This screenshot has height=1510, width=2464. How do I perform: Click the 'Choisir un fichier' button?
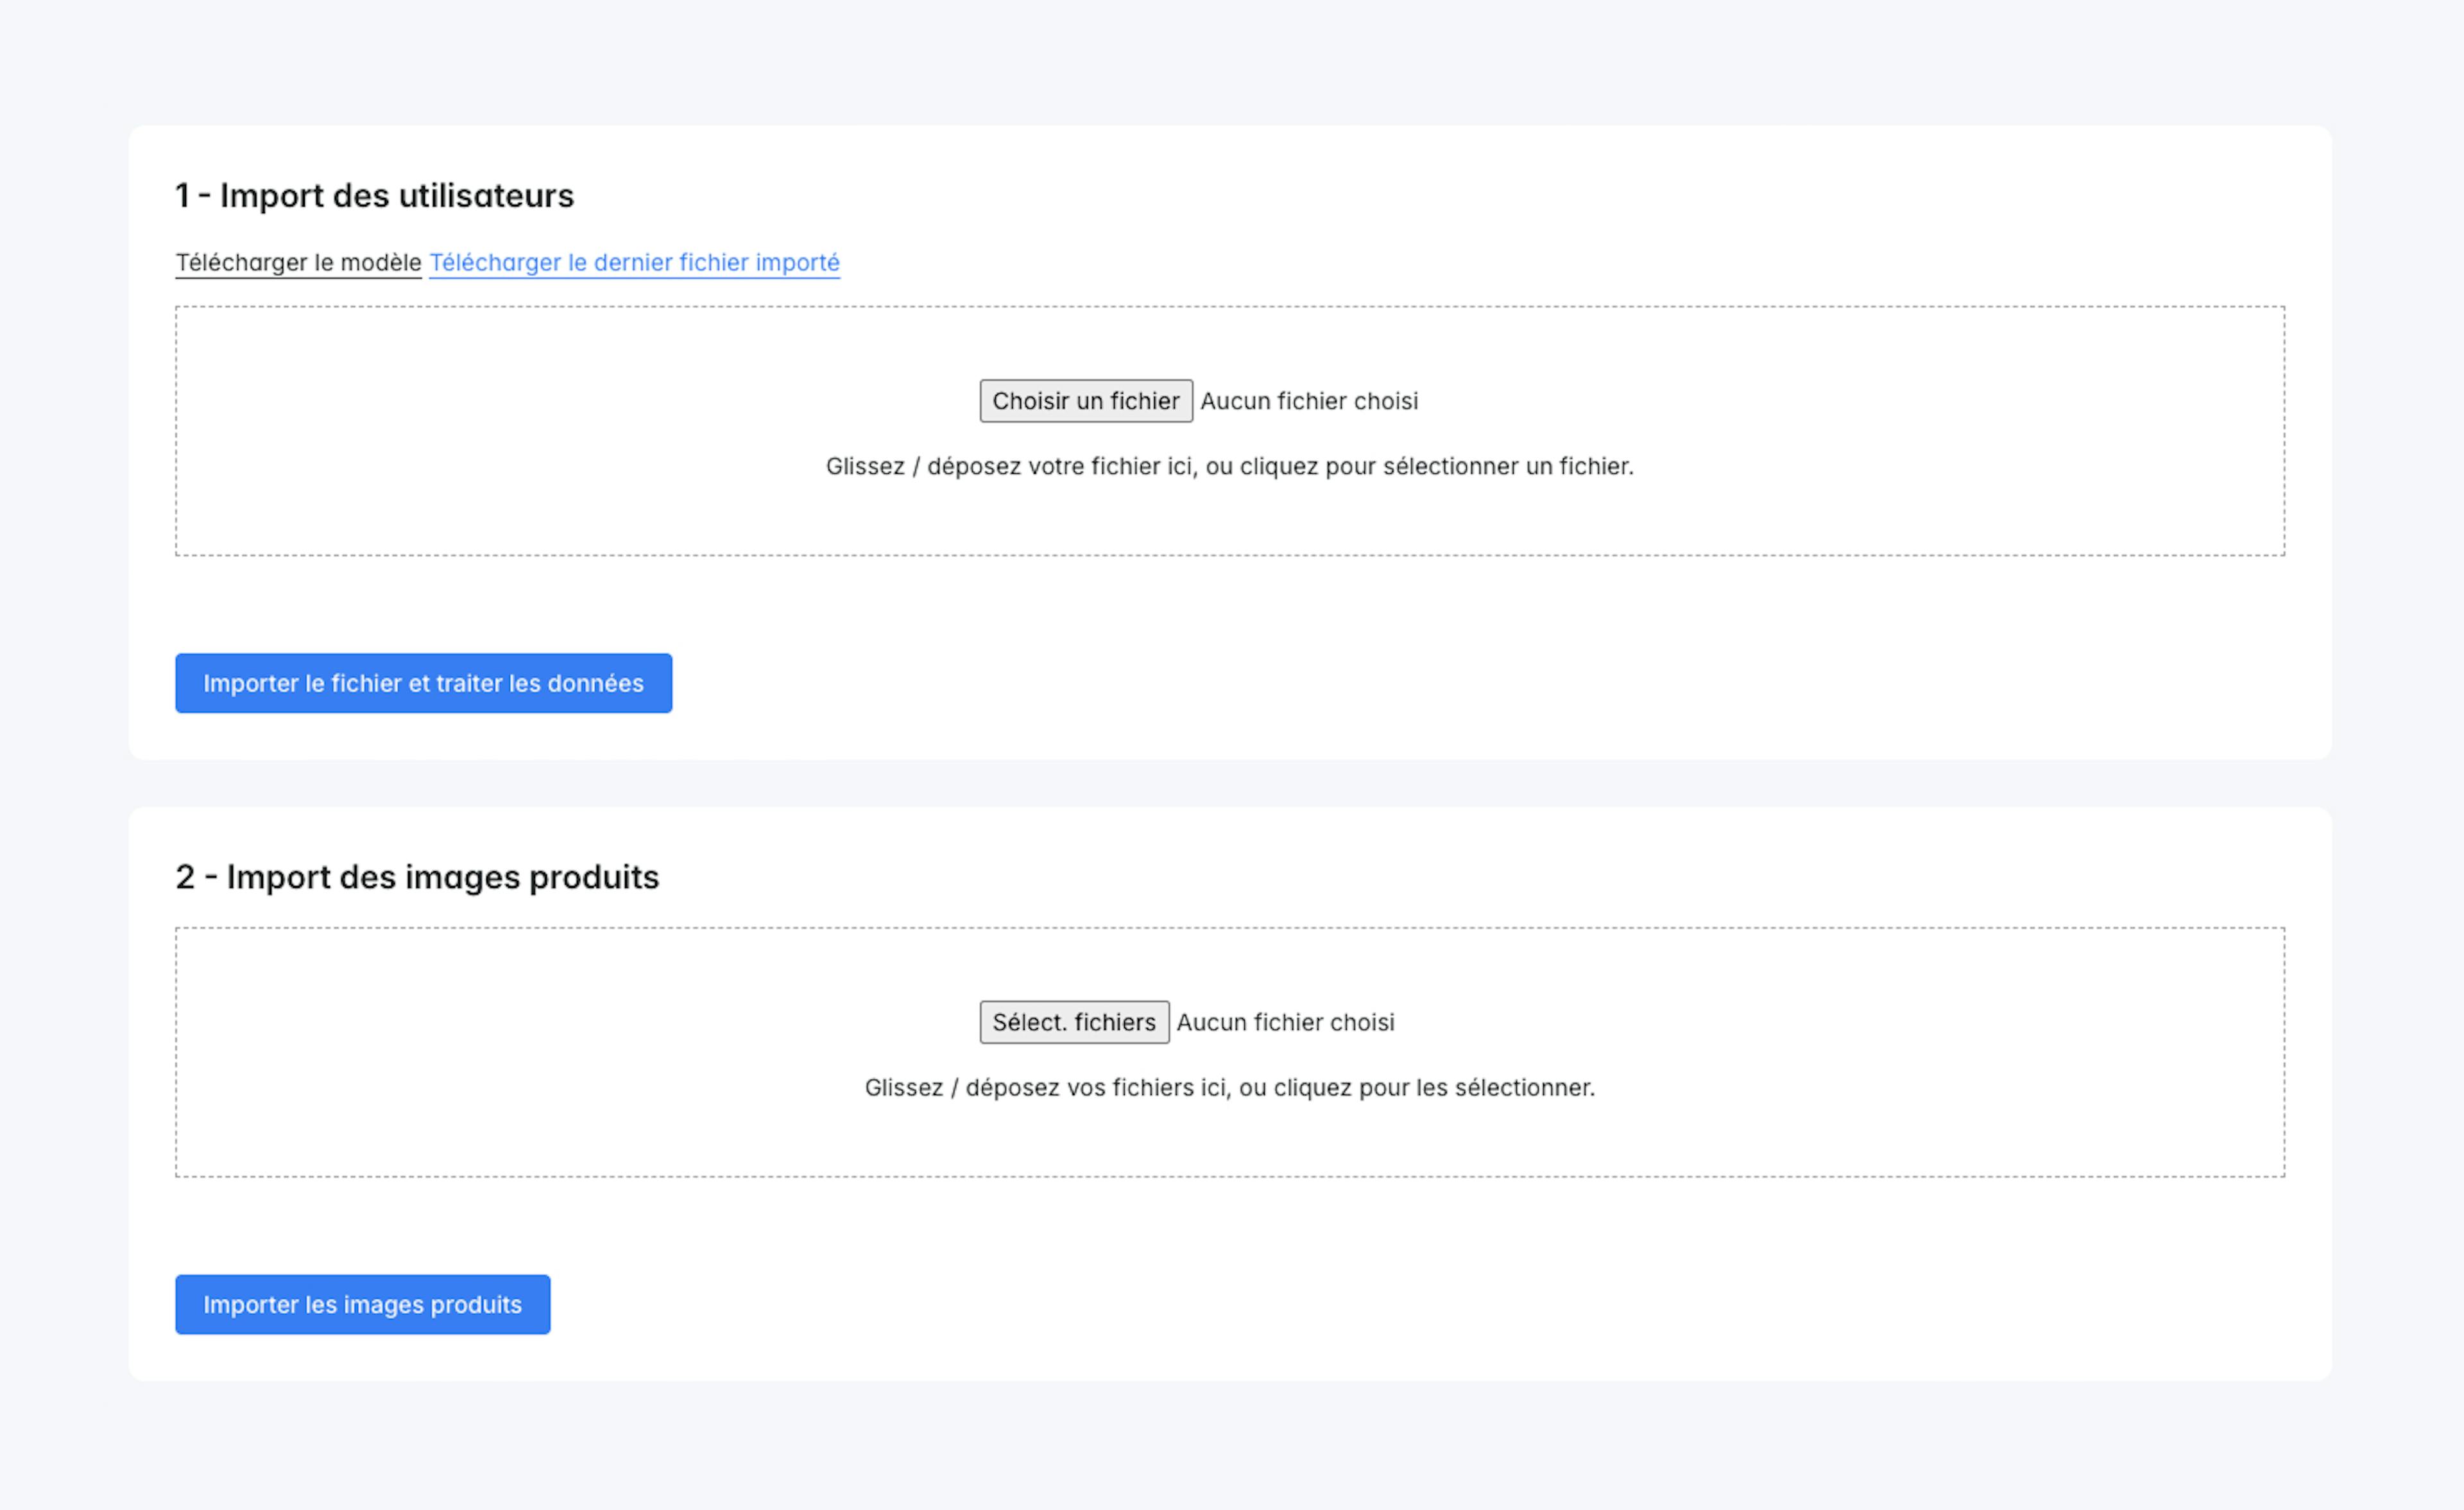pyautogui.click(x=1086, y=400)
